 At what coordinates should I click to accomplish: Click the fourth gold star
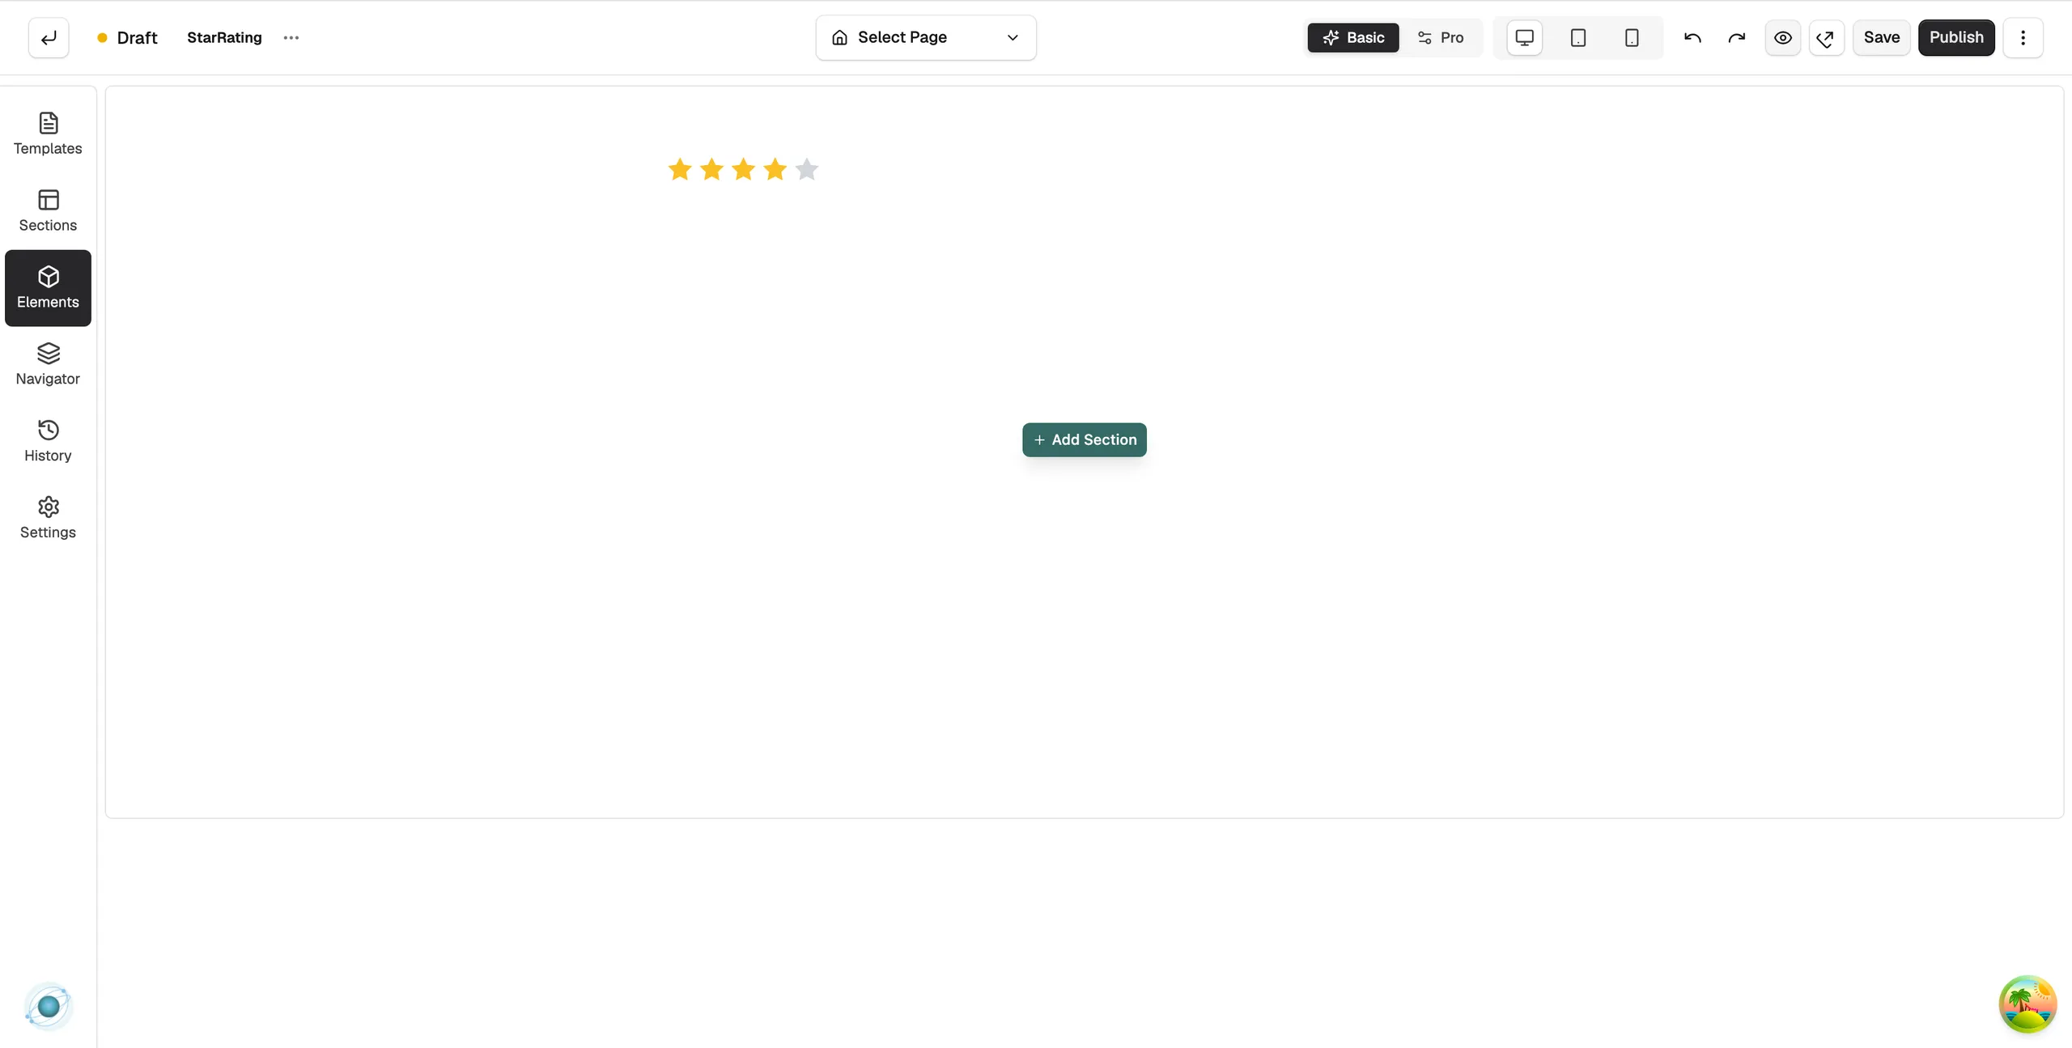775,169
